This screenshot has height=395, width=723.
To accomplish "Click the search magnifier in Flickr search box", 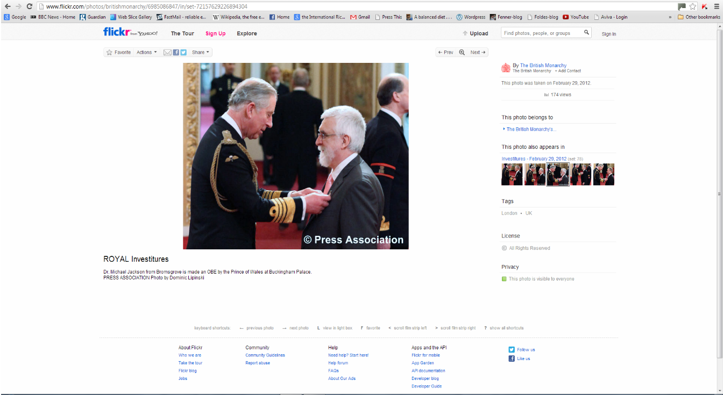I will coord(586,33).
